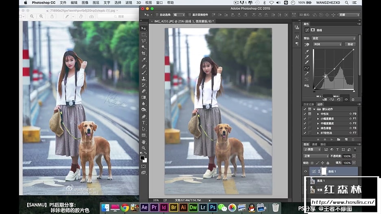381x214 pixels.
Task: Open the 滤镜 menu
Action: (129, 3)
